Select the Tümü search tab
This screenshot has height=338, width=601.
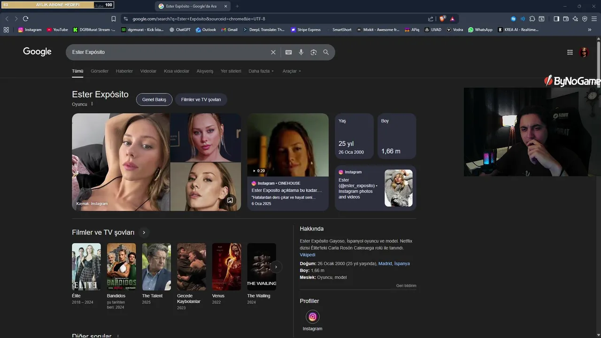[x=77, y=71]
